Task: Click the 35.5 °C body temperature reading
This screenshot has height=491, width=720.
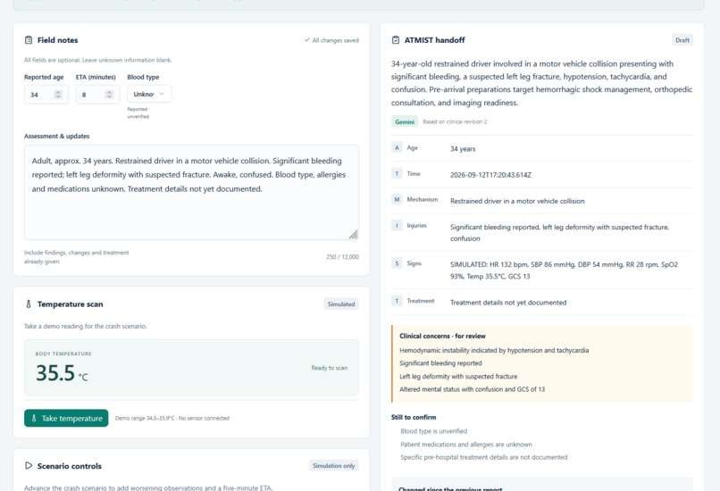Action: coord(62,372)
